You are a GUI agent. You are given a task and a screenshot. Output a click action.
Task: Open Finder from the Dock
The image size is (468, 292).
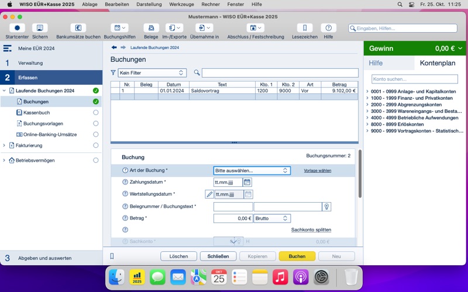coord(116,277)
